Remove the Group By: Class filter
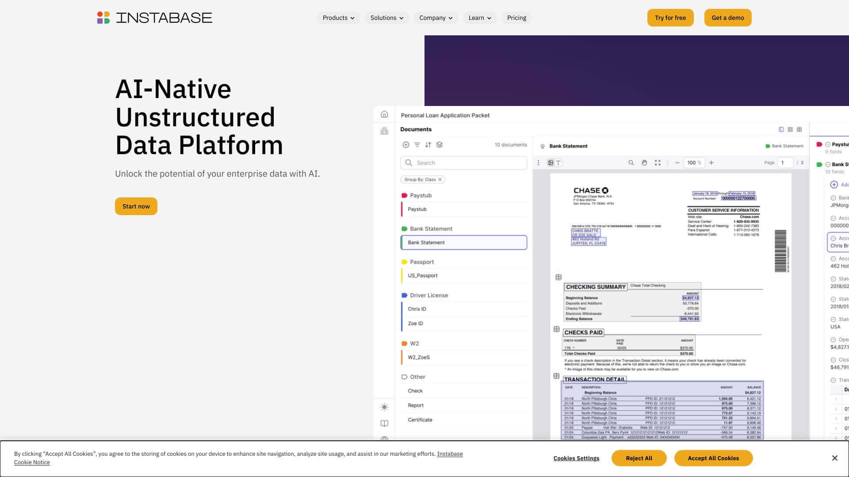Screen dimensions: 849x477 pos(440,180)
